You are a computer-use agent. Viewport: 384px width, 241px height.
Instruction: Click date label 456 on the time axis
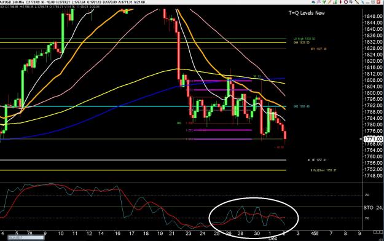tap(314, 234)
